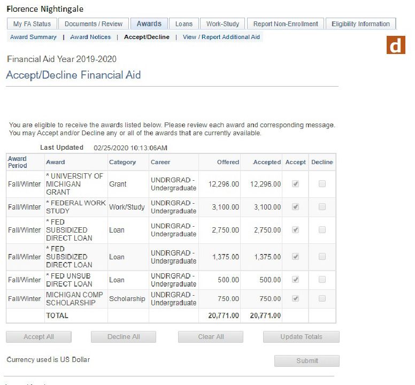Click the Accepted column header

pyautogui.click(x=267, y=162)
